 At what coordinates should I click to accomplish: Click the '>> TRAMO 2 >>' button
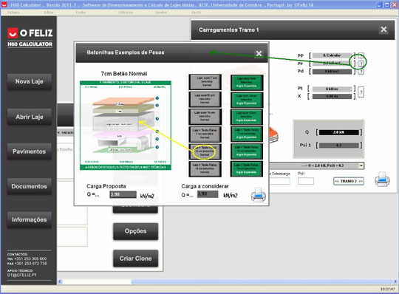[349, 181]
